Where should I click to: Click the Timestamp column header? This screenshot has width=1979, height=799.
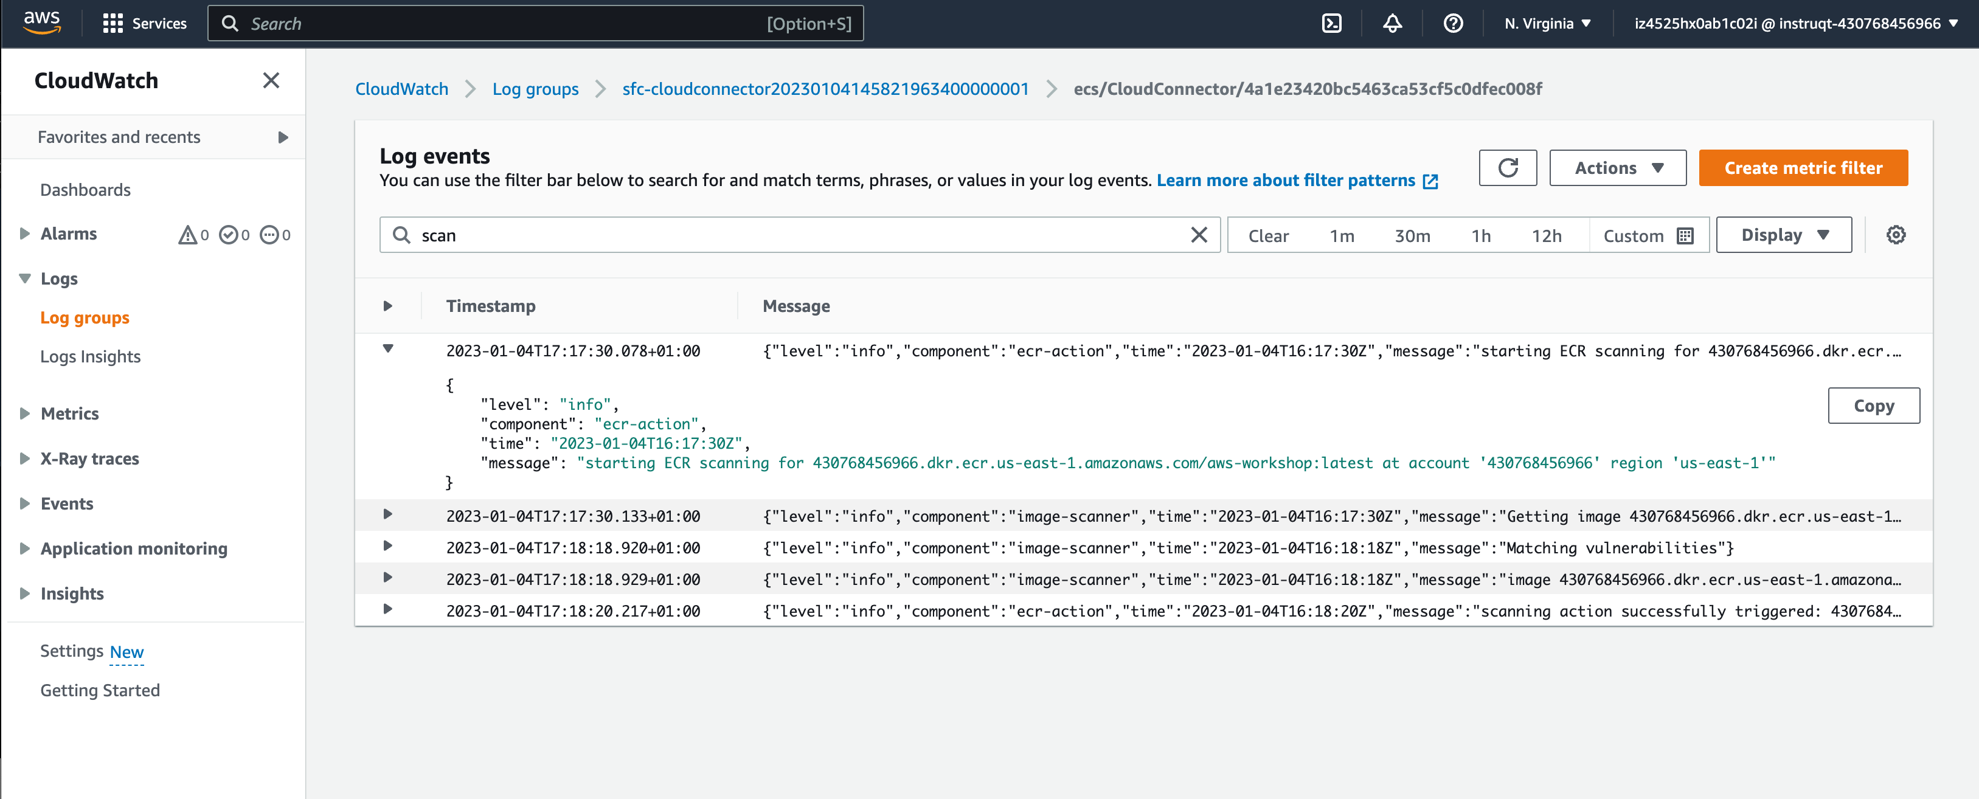coord(490,306)
